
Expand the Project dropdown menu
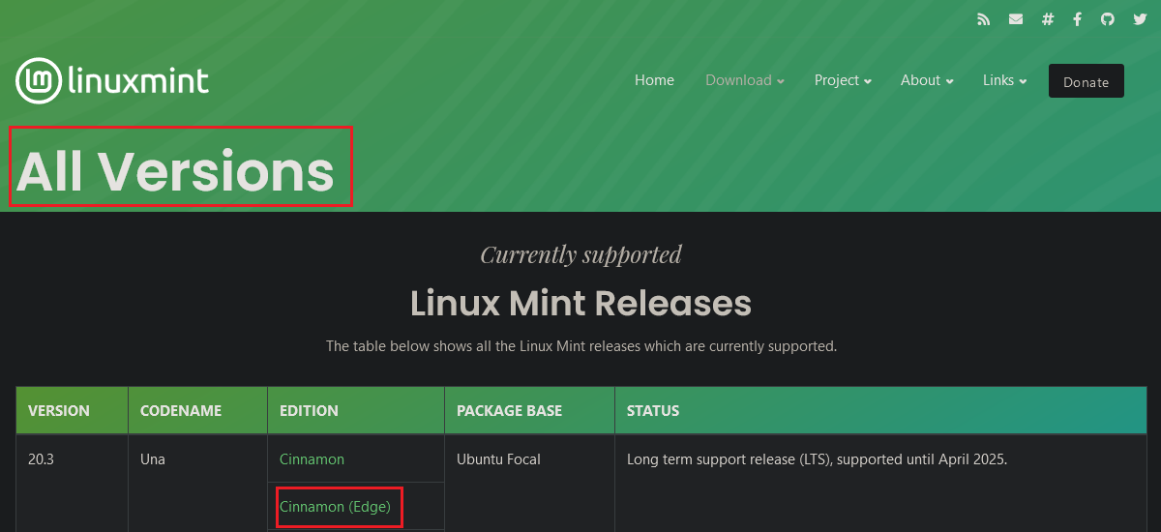tap(843, 80)
